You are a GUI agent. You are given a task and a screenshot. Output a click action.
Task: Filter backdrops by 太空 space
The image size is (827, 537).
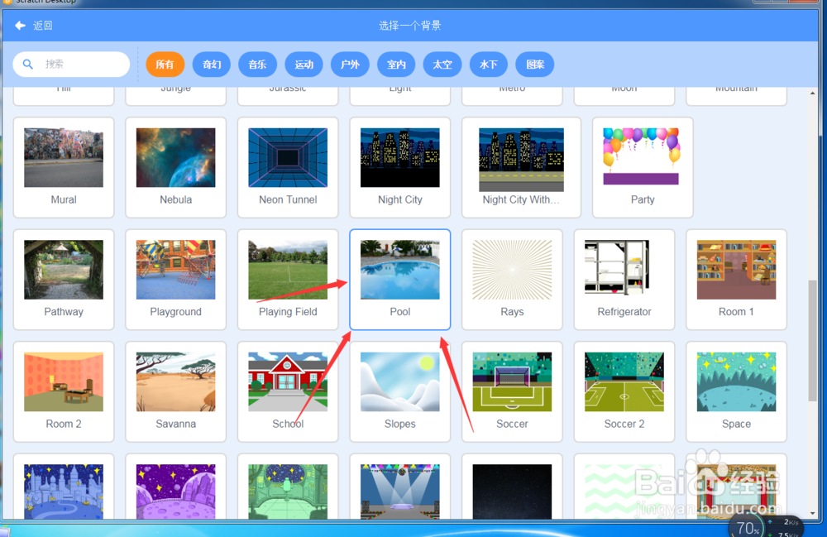442,65
